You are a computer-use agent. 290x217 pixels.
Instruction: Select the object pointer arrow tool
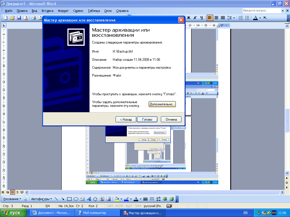(25, 199)
